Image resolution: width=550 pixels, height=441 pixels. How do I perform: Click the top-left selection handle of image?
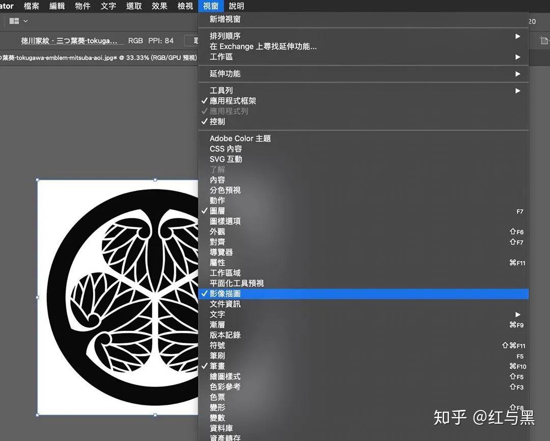(x=38, y=180)
